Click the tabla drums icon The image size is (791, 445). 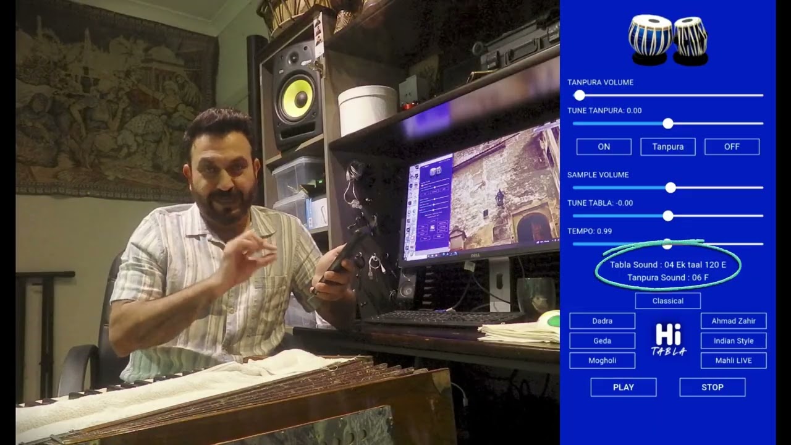point(668,40)
